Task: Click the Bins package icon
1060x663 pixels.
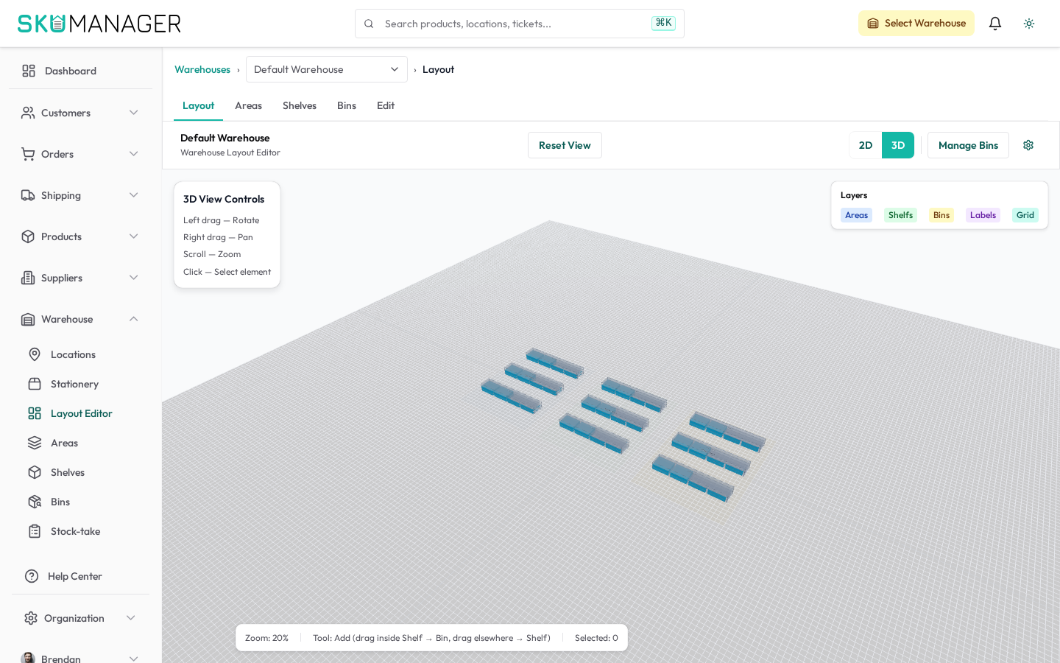Action: pyautogui.click(x=35, y=502)
